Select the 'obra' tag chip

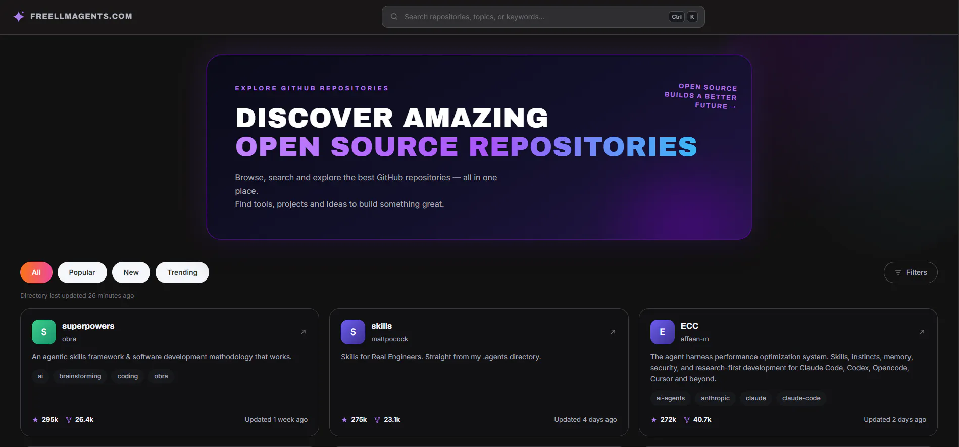coord(161,376)
